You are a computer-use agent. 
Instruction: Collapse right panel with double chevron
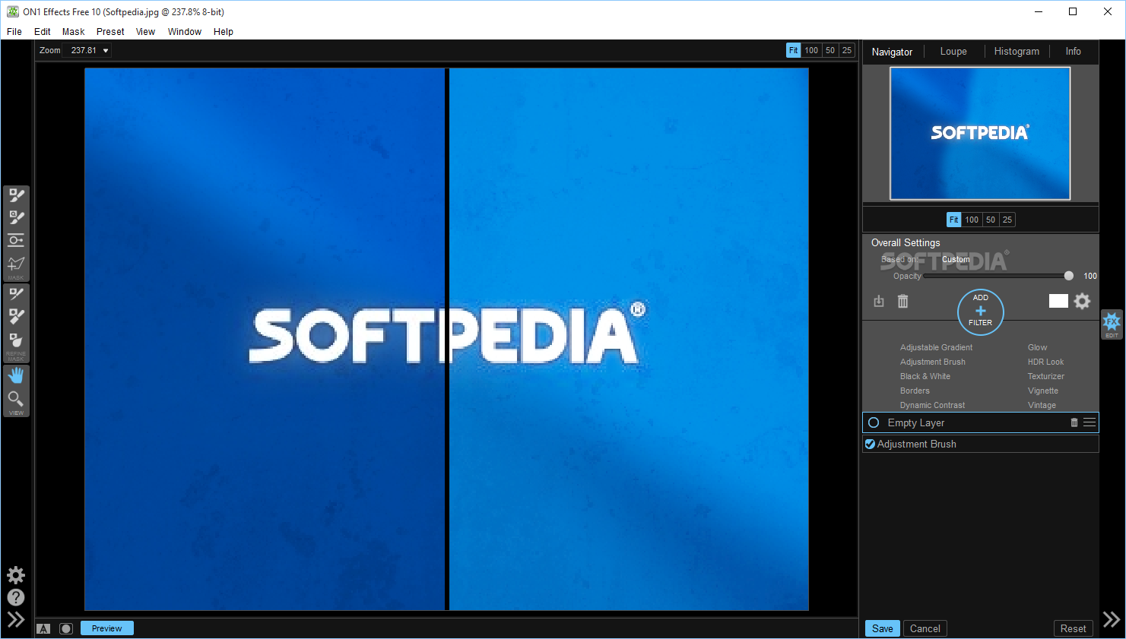(x=1112, y=619)
